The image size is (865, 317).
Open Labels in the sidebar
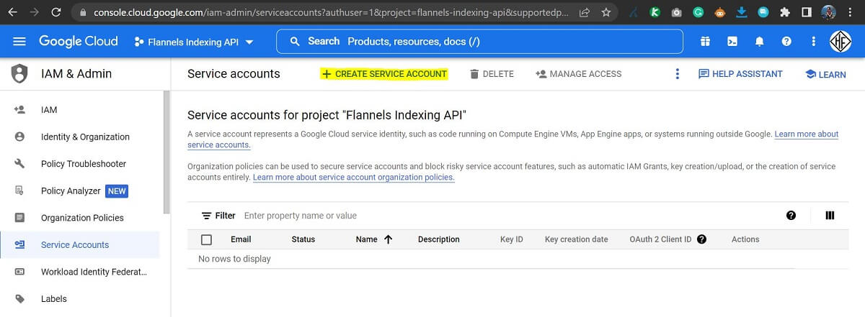click(x=54, y=299)
